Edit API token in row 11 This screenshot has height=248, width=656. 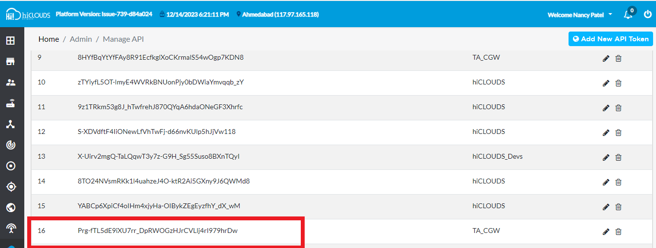[606, 108]
